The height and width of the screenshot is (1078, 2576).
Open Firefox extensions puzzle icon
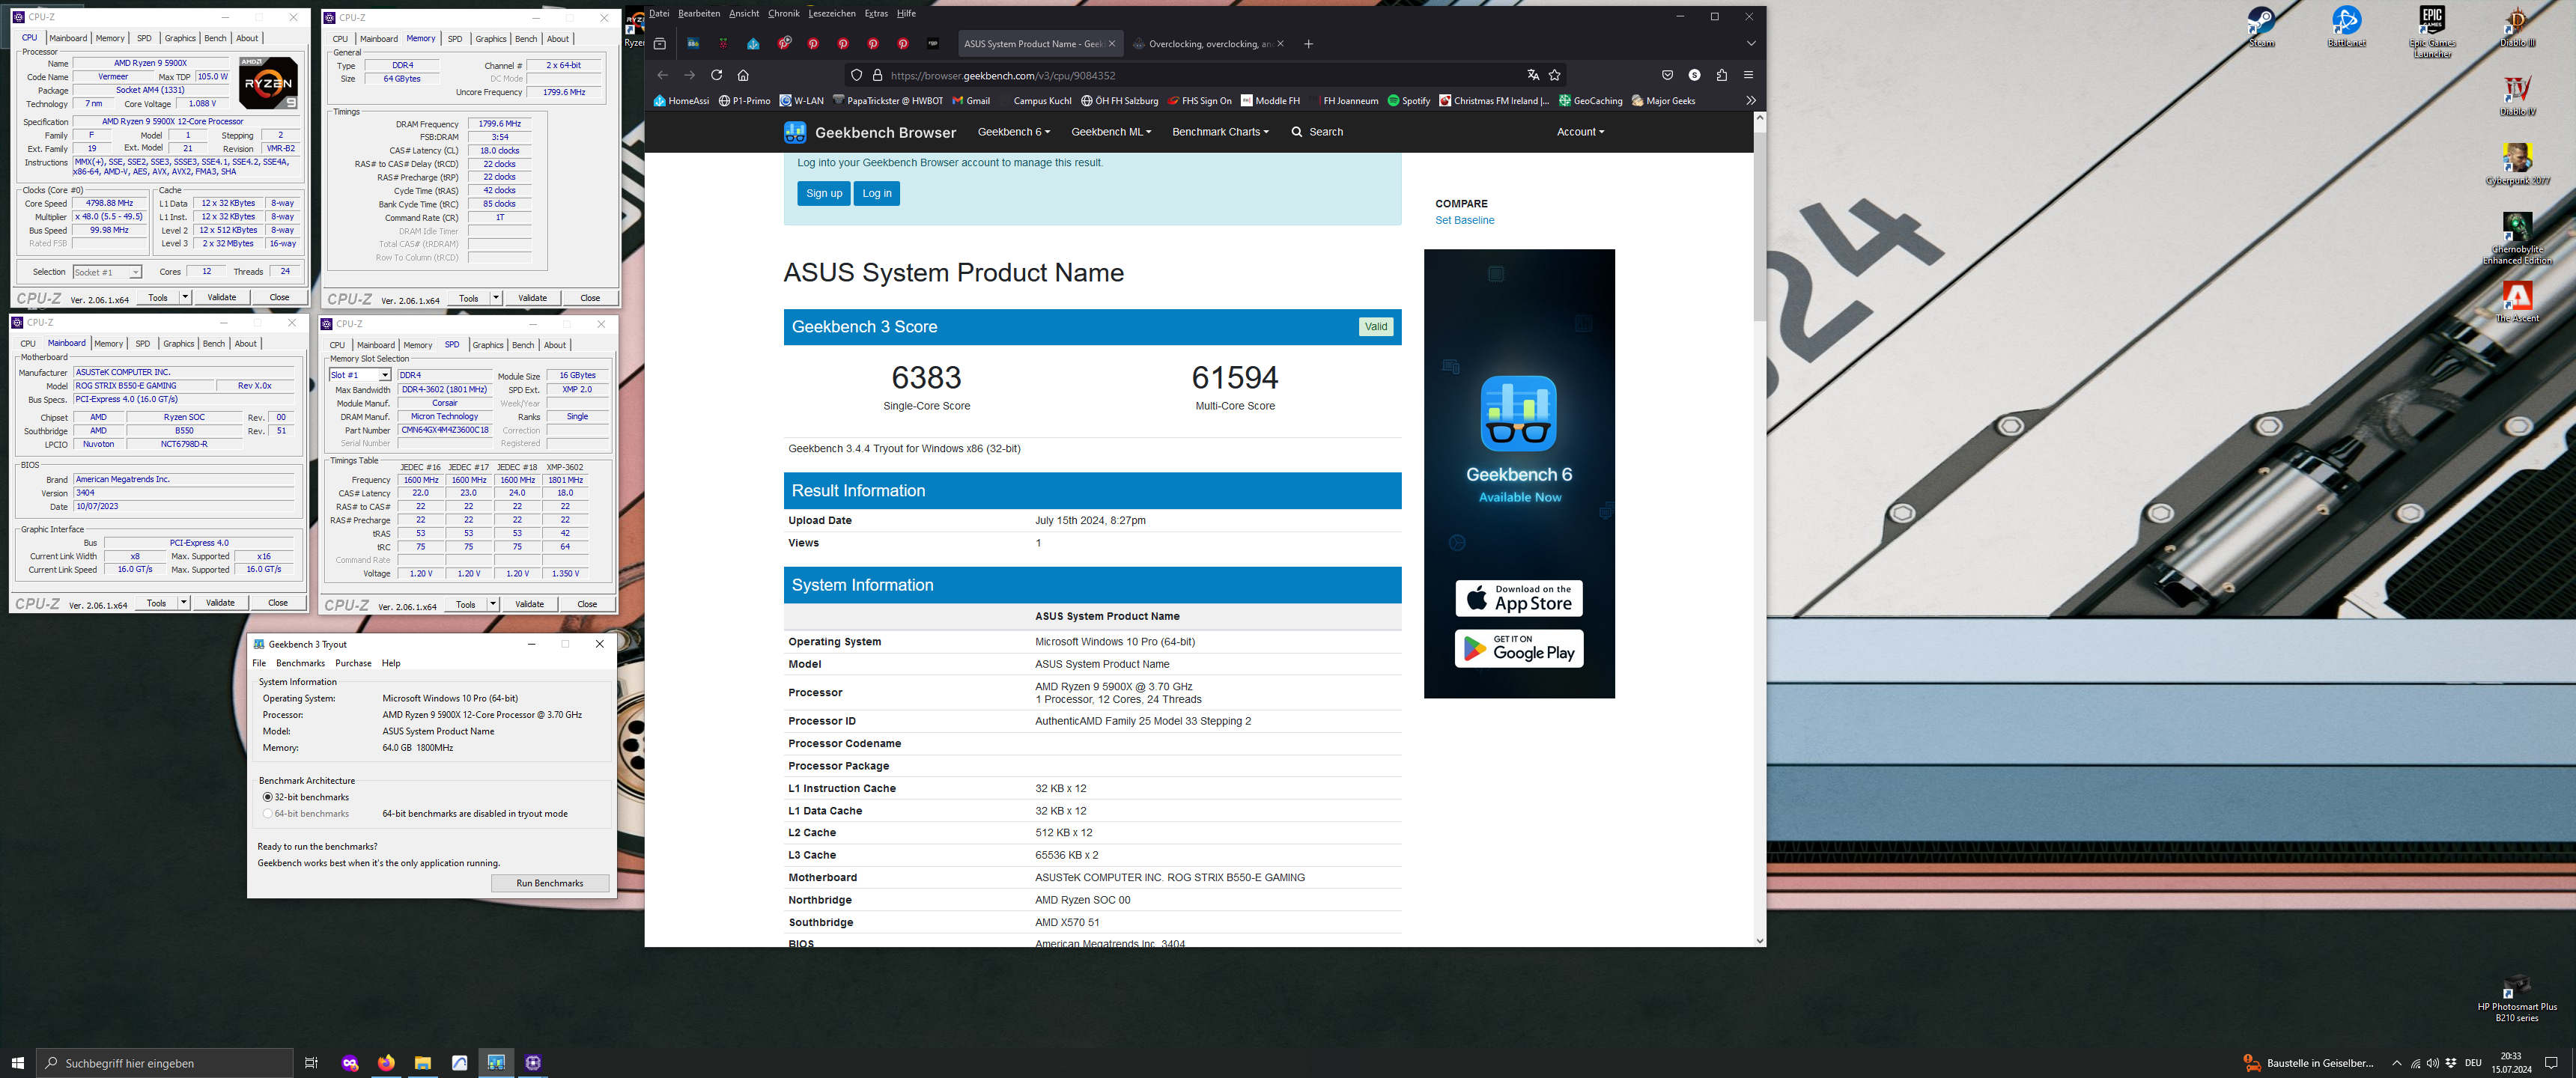pyautogui.click(x=1721, y=75)
